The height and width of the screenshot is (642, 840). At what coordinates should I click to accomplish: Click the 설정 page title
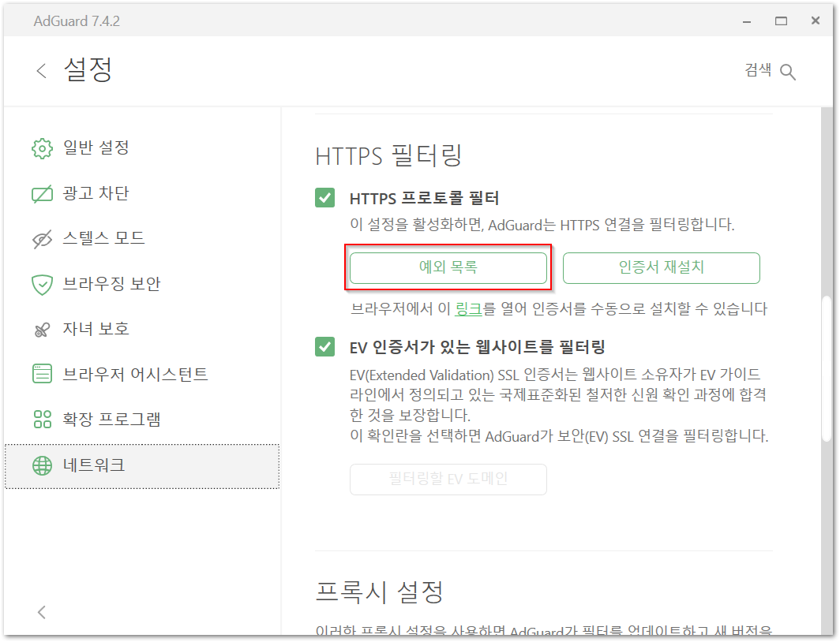(x=88, y=69)
